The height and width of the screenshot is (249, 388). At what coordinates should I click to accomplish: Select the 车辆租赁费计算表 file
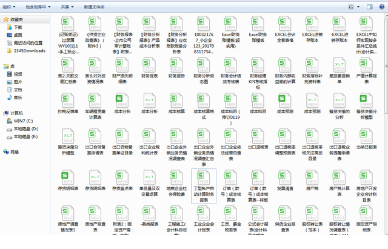(x=95, y=107)
